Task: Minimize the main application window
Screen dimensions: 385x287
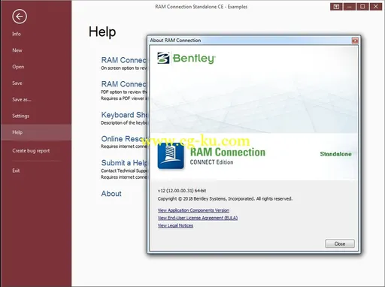Action: pyautogui.click(x=350, y=7)
